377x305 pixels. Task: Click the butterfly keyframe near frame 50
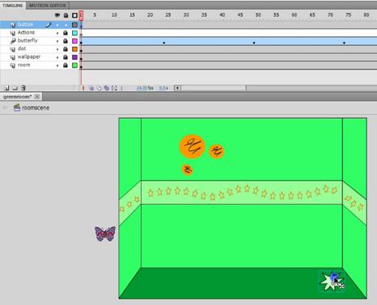click(x=254, y=43)
